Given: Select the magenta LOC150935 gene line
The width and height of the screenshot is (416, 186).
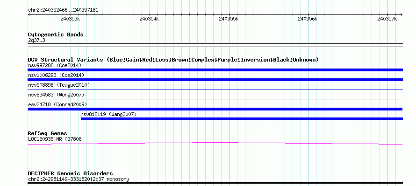Looking at the screenshot, I should 215,144.
